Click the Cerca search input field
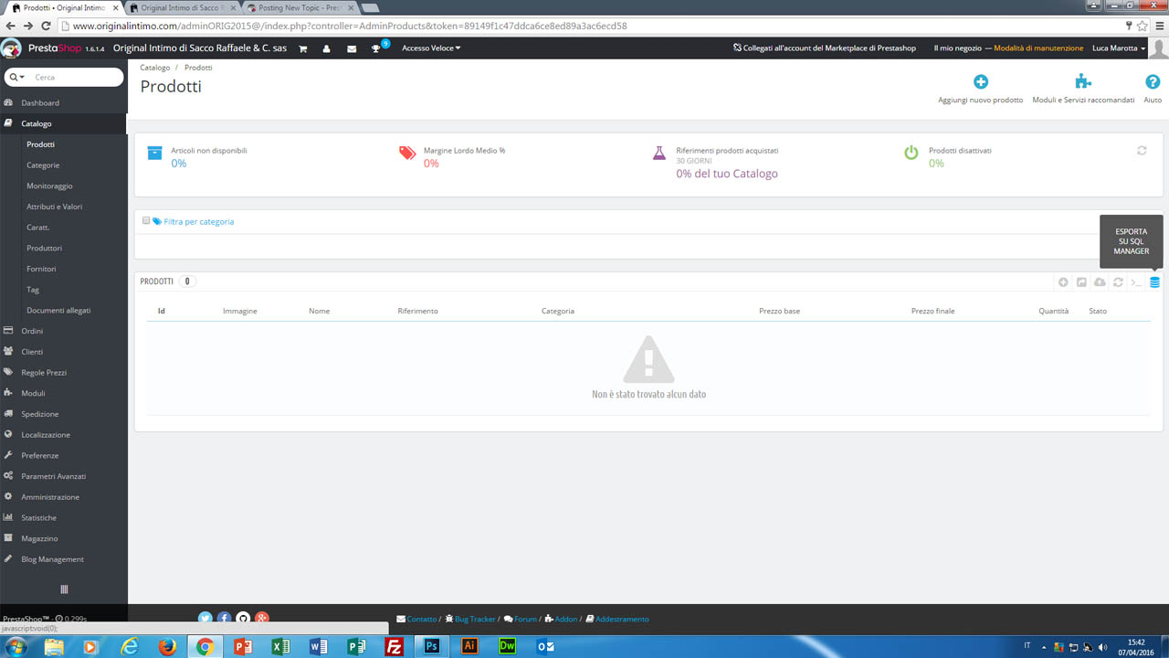Image resolution: width=1169 pixels, height=658 pixels. click(x=76, y=78)
